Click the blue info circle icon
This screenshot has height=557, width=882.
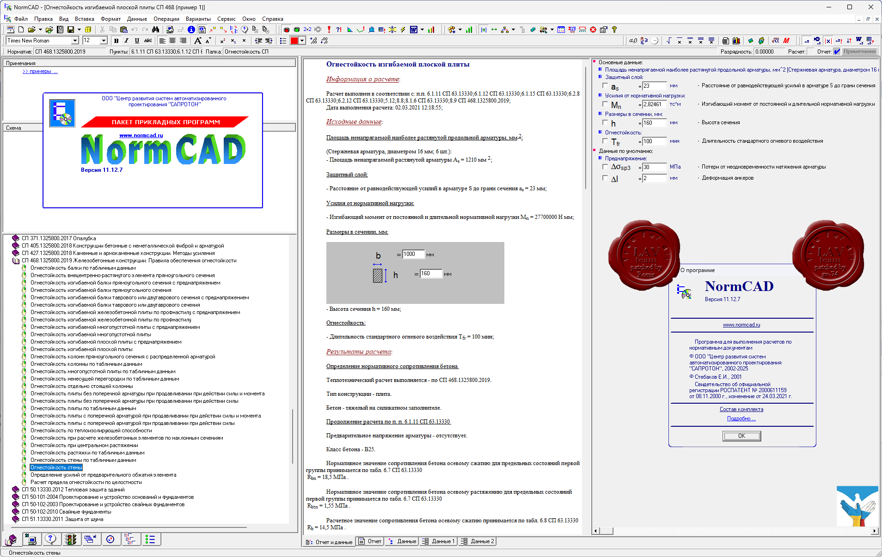click(191, 30)
